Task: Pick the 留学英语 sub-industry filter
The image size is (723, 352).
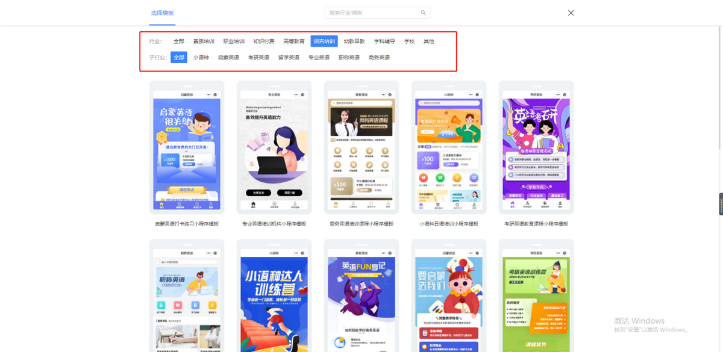Action: tap(289, 57)
